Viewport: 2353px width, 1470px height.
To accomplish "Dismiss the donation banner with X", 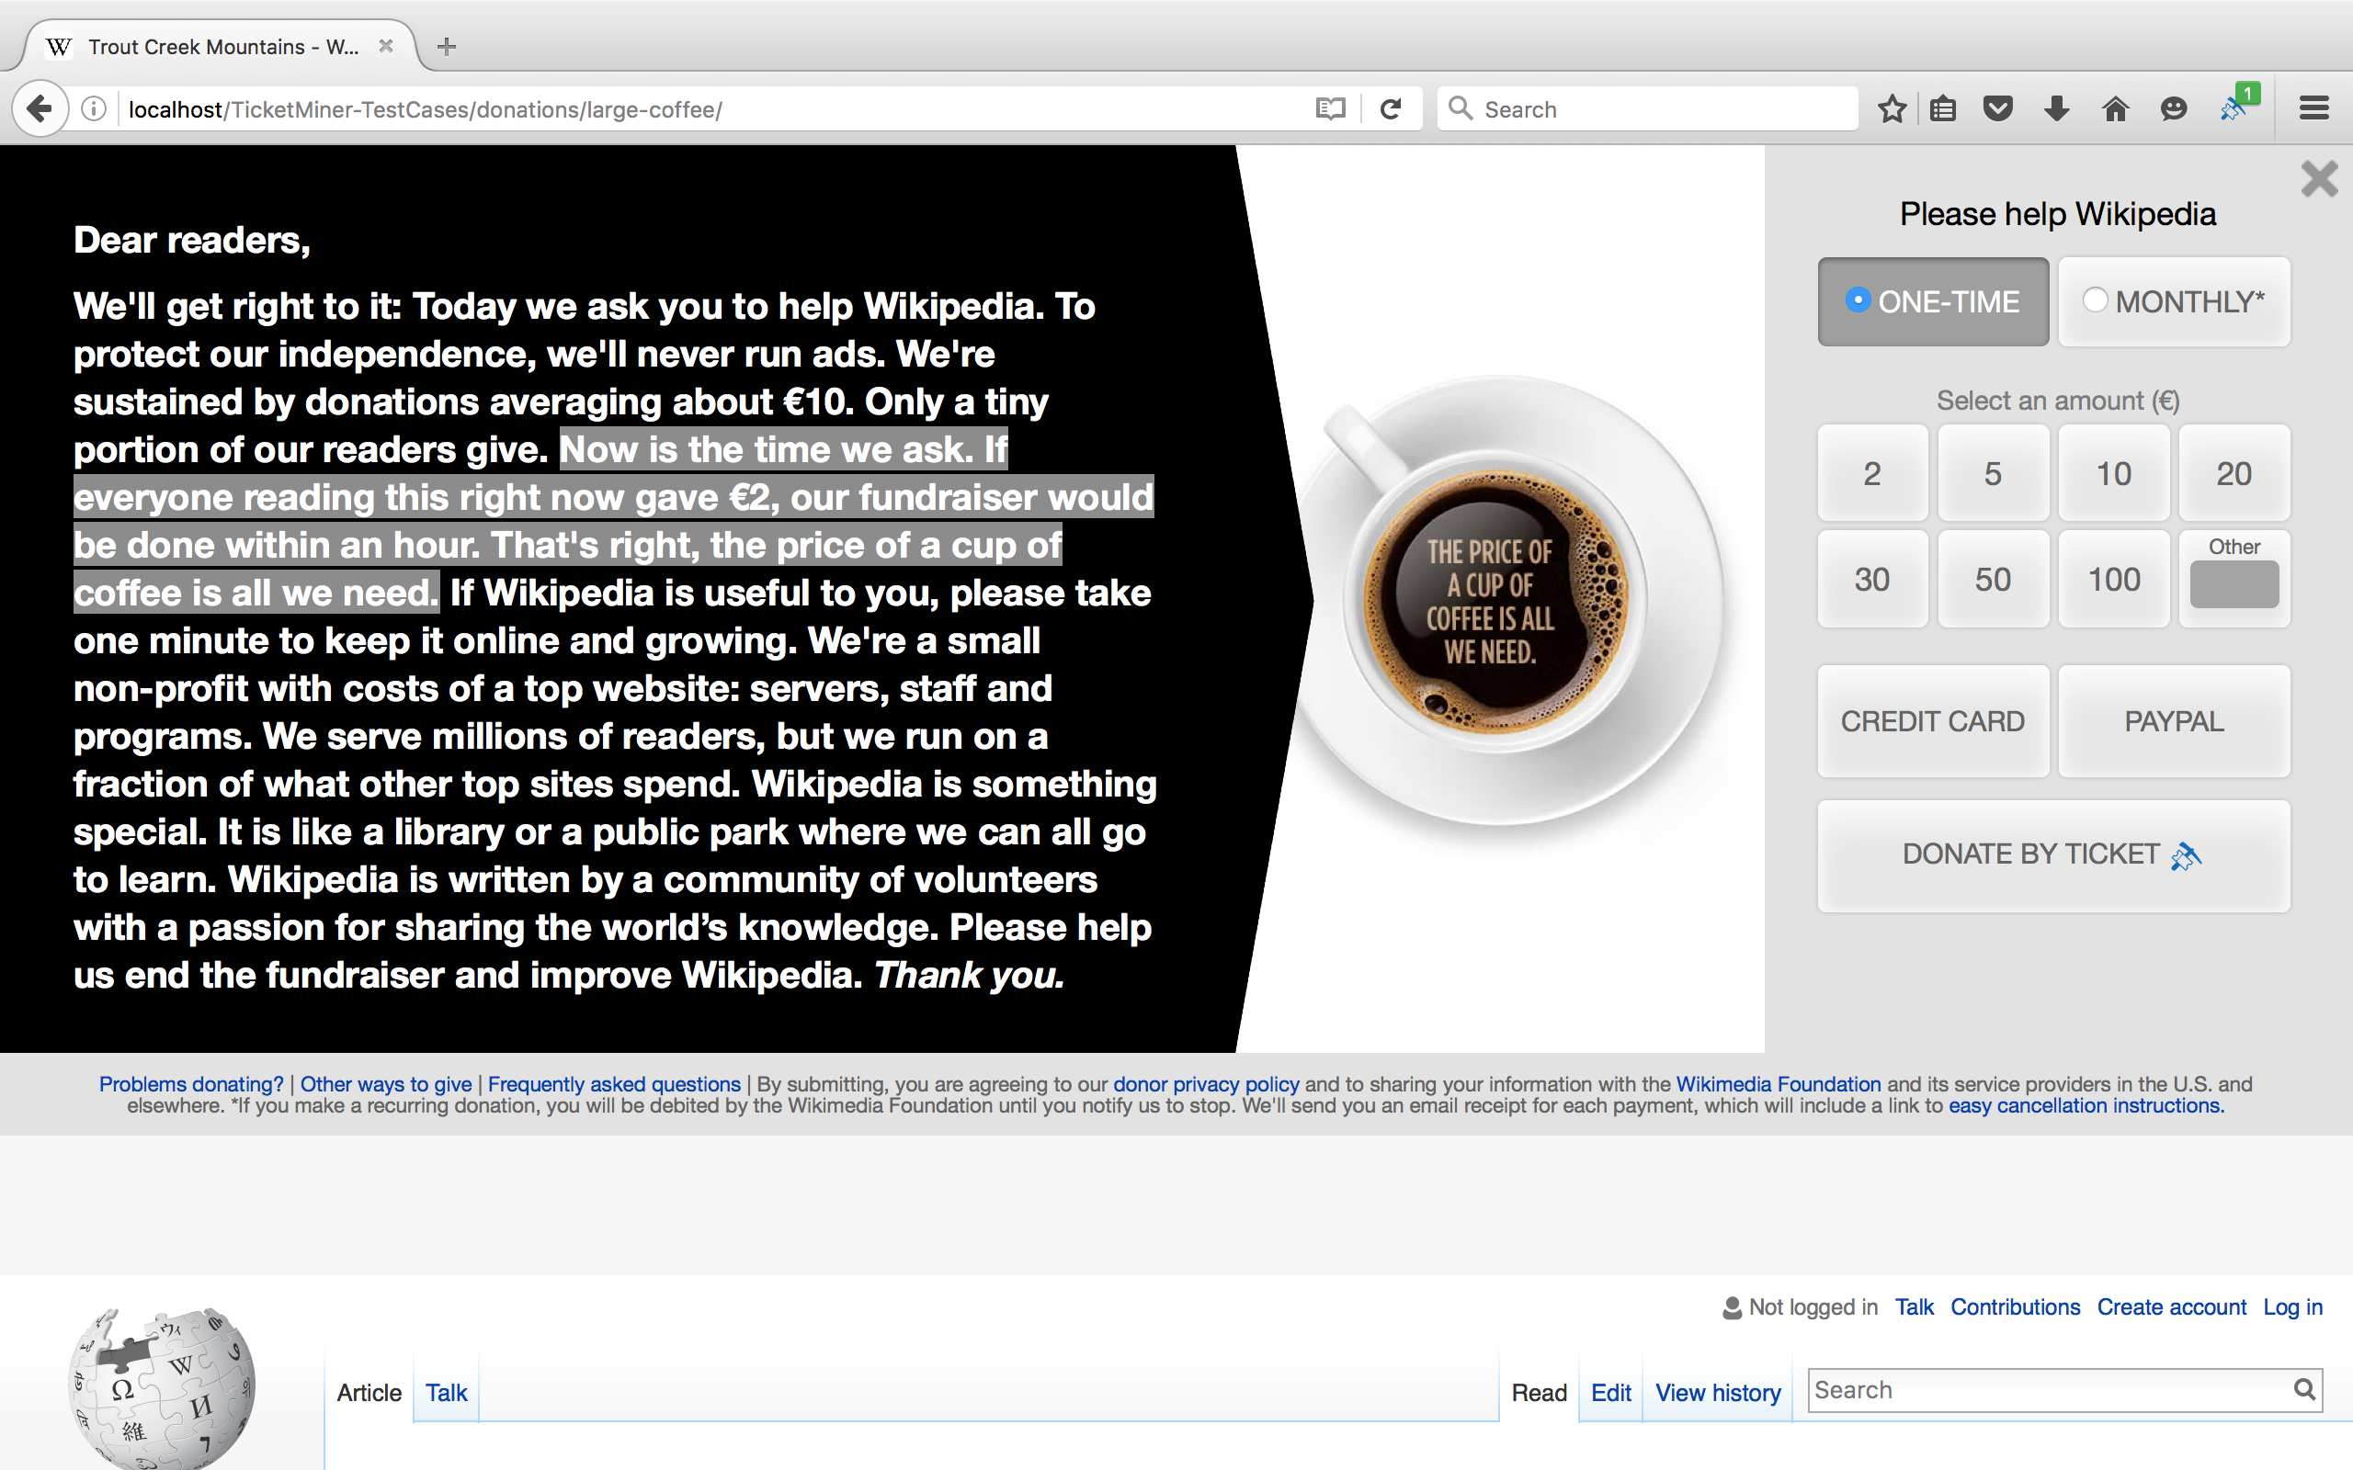I will (x=2319, y=179).
